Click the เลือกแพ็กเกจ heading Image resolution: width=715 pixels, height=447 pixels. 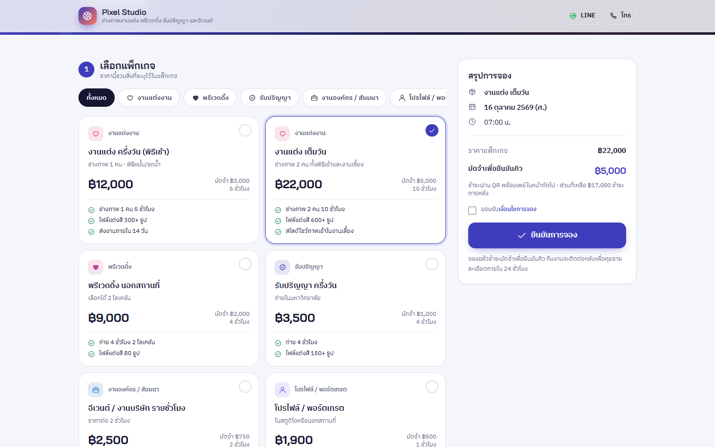tap(128, 66)
